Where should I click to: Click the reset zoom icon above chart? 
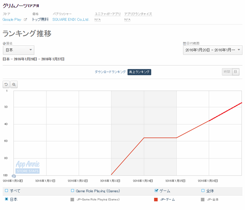(x=6, y=84)
